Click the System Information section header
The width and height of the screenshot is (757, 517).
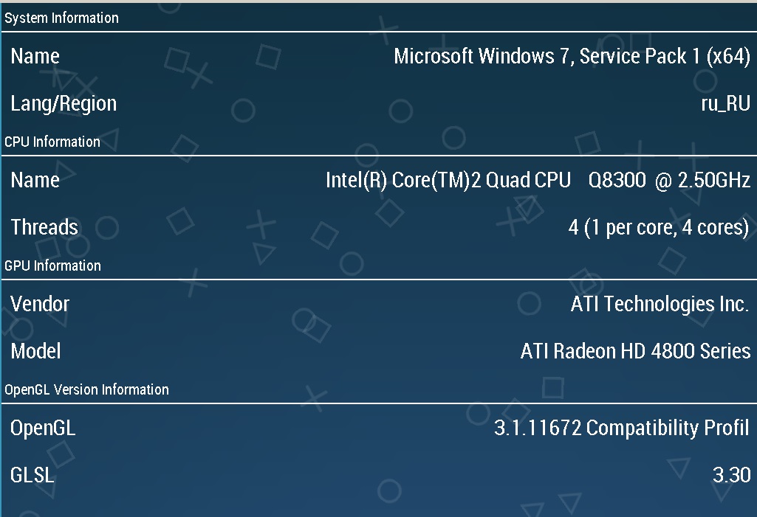coord(61,18)
